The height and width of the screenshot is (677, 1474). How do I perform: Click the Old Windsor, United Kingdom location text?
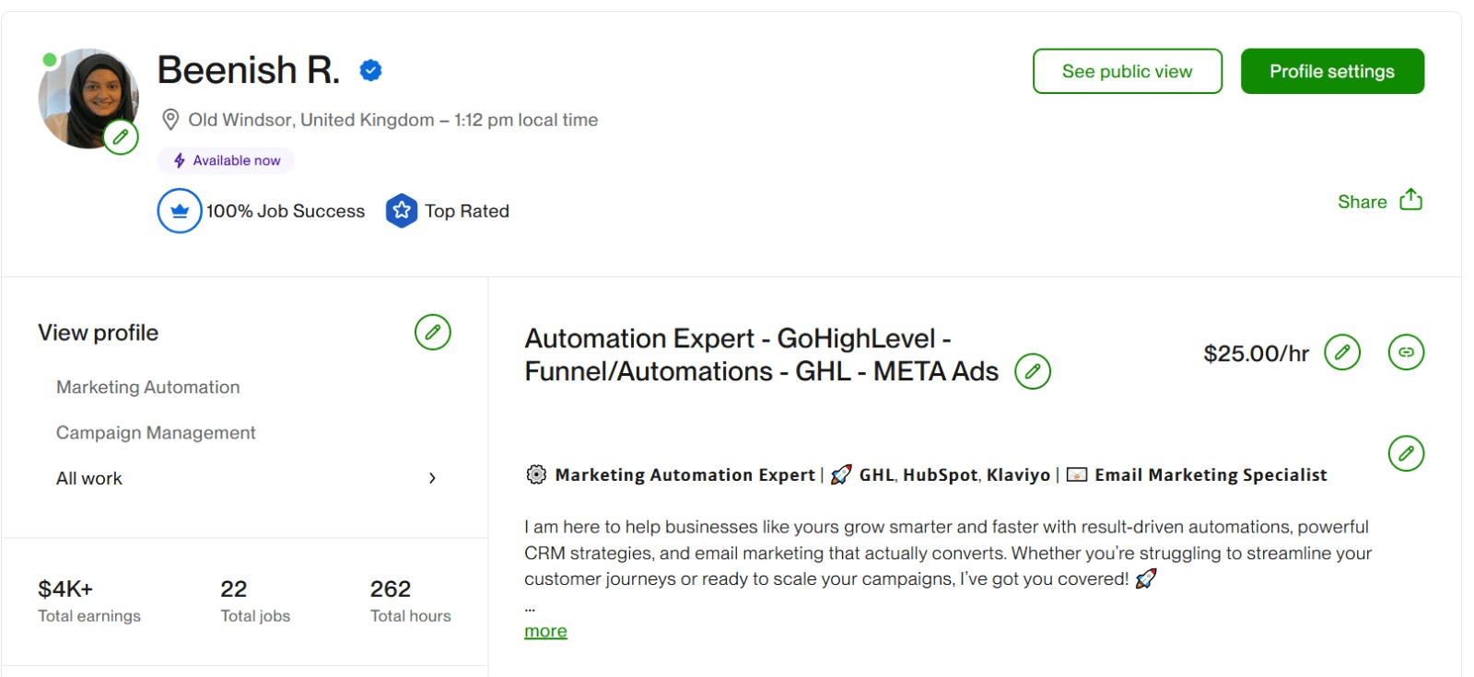[x=311, y=120]
